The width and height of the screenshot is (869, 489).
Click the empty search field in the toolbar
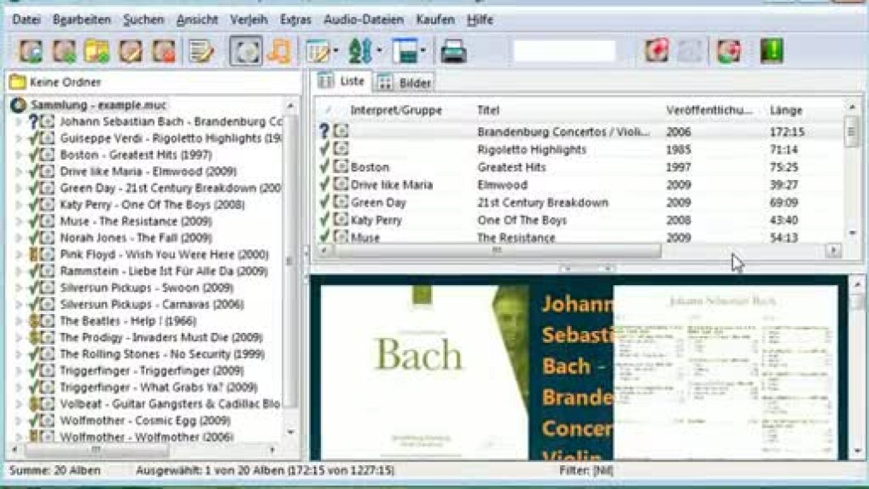pos(563,51)
